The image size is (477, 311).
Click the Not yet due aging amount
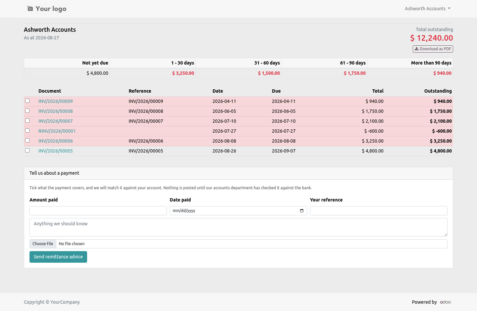click(x=97, y=73)
